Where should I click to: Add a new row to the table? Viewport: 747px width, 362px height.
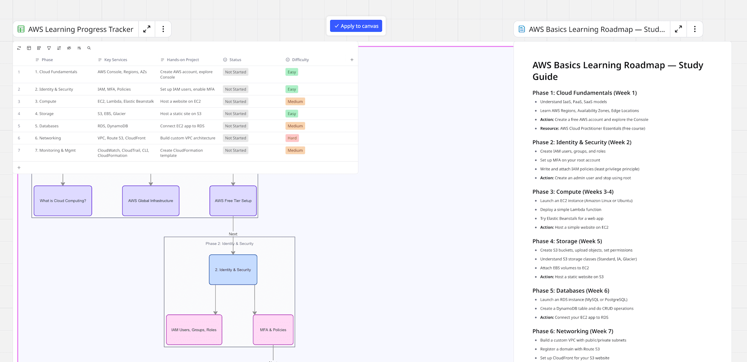click(19, 168)
